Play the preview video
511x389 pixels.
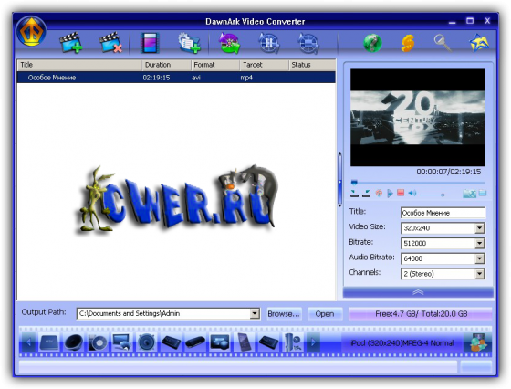point(390,194)
